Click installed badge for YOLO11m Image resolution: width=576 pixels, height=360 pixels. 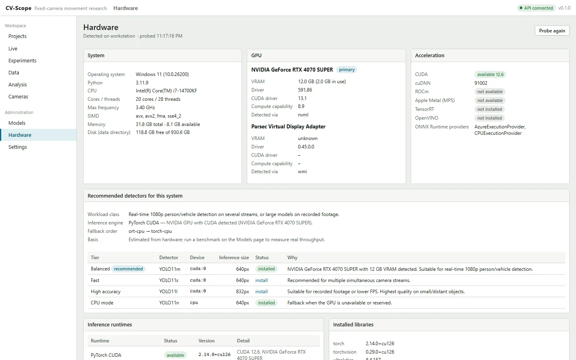tap(266, 269)
